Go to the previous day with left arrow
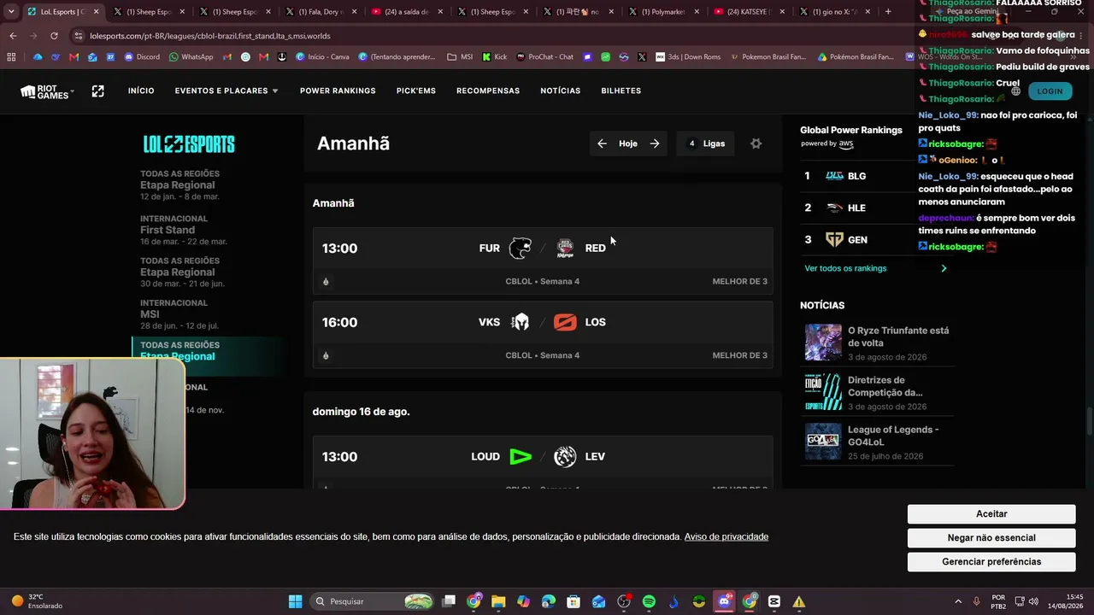The width and height of the screenshot is (1094, 615). point(602,143)
